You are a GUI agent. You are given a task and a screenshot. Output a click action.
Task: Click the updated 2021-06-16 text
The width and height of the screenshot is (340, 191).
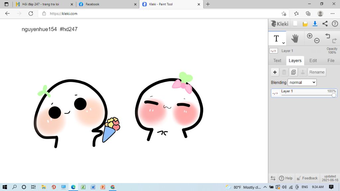[x=330, y=178]
